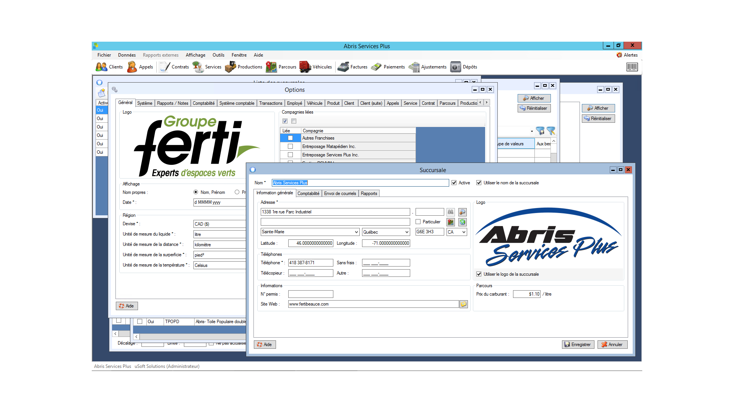Click Aide button in Succursale window
Image resolution: width=734 pixels, height=413 pixels.
click(x=265, y=345)
